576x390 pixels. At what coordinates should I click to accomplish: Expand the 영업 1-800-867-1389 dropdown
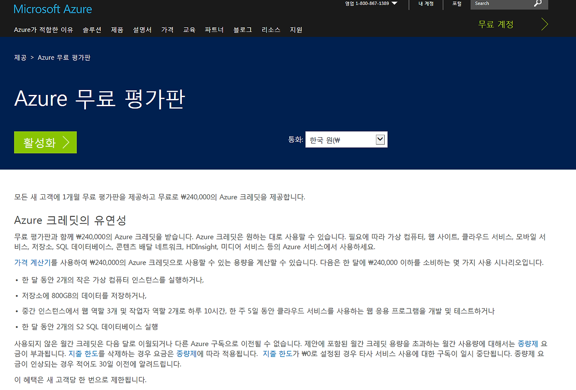pos(371,3)
